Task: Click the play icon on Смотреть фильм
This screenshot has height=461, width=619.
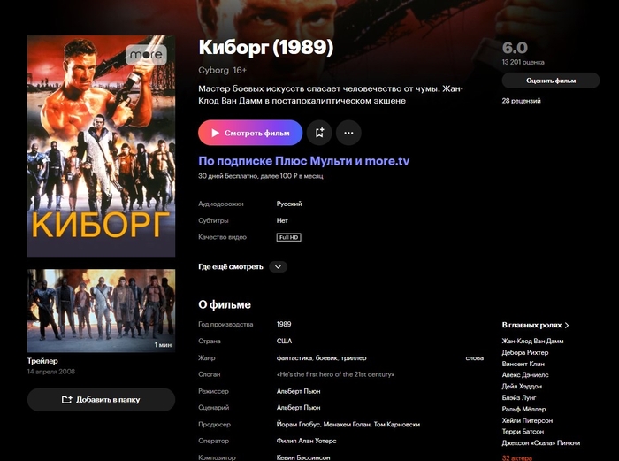Action: pyautogui.click(x=215, y=133)
